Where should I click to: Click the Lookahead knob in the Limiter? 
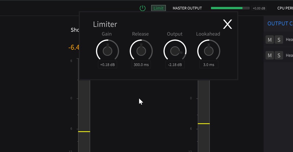209,50
